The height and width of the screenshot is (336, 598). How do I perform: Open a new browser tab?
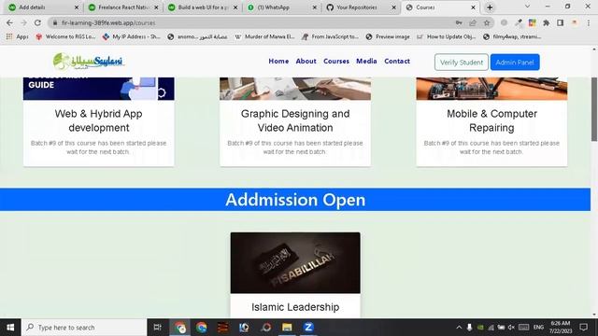[x=490, y=7]
